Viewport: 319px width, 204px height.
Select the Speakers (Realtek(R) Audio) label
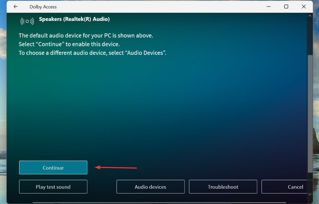pyautogui.click(x=74, y=19)
